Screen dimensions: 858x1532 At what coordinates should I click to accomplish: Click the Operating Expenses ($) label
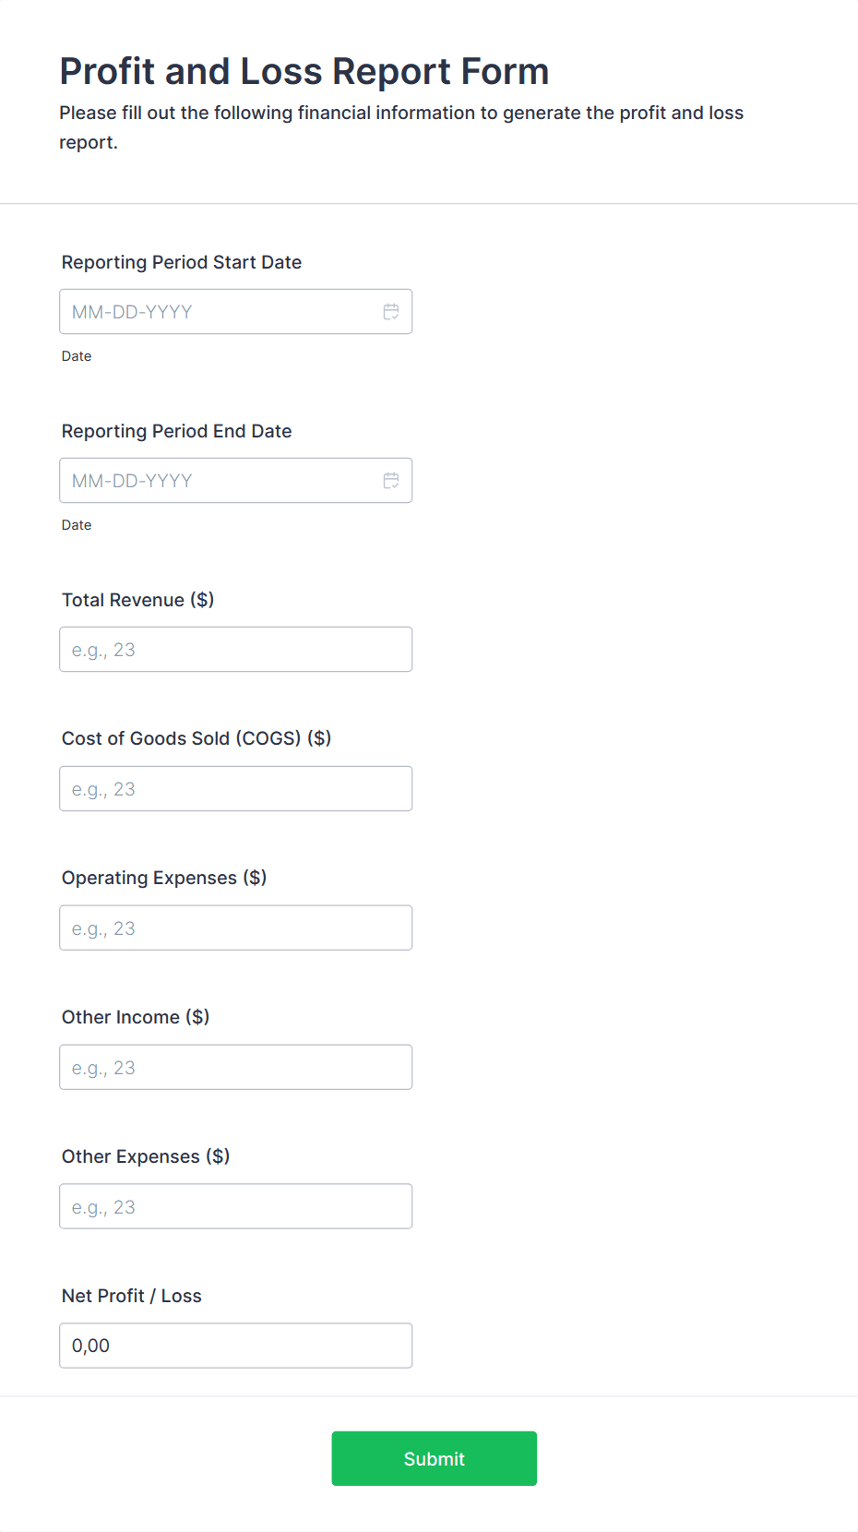[163, 877]
